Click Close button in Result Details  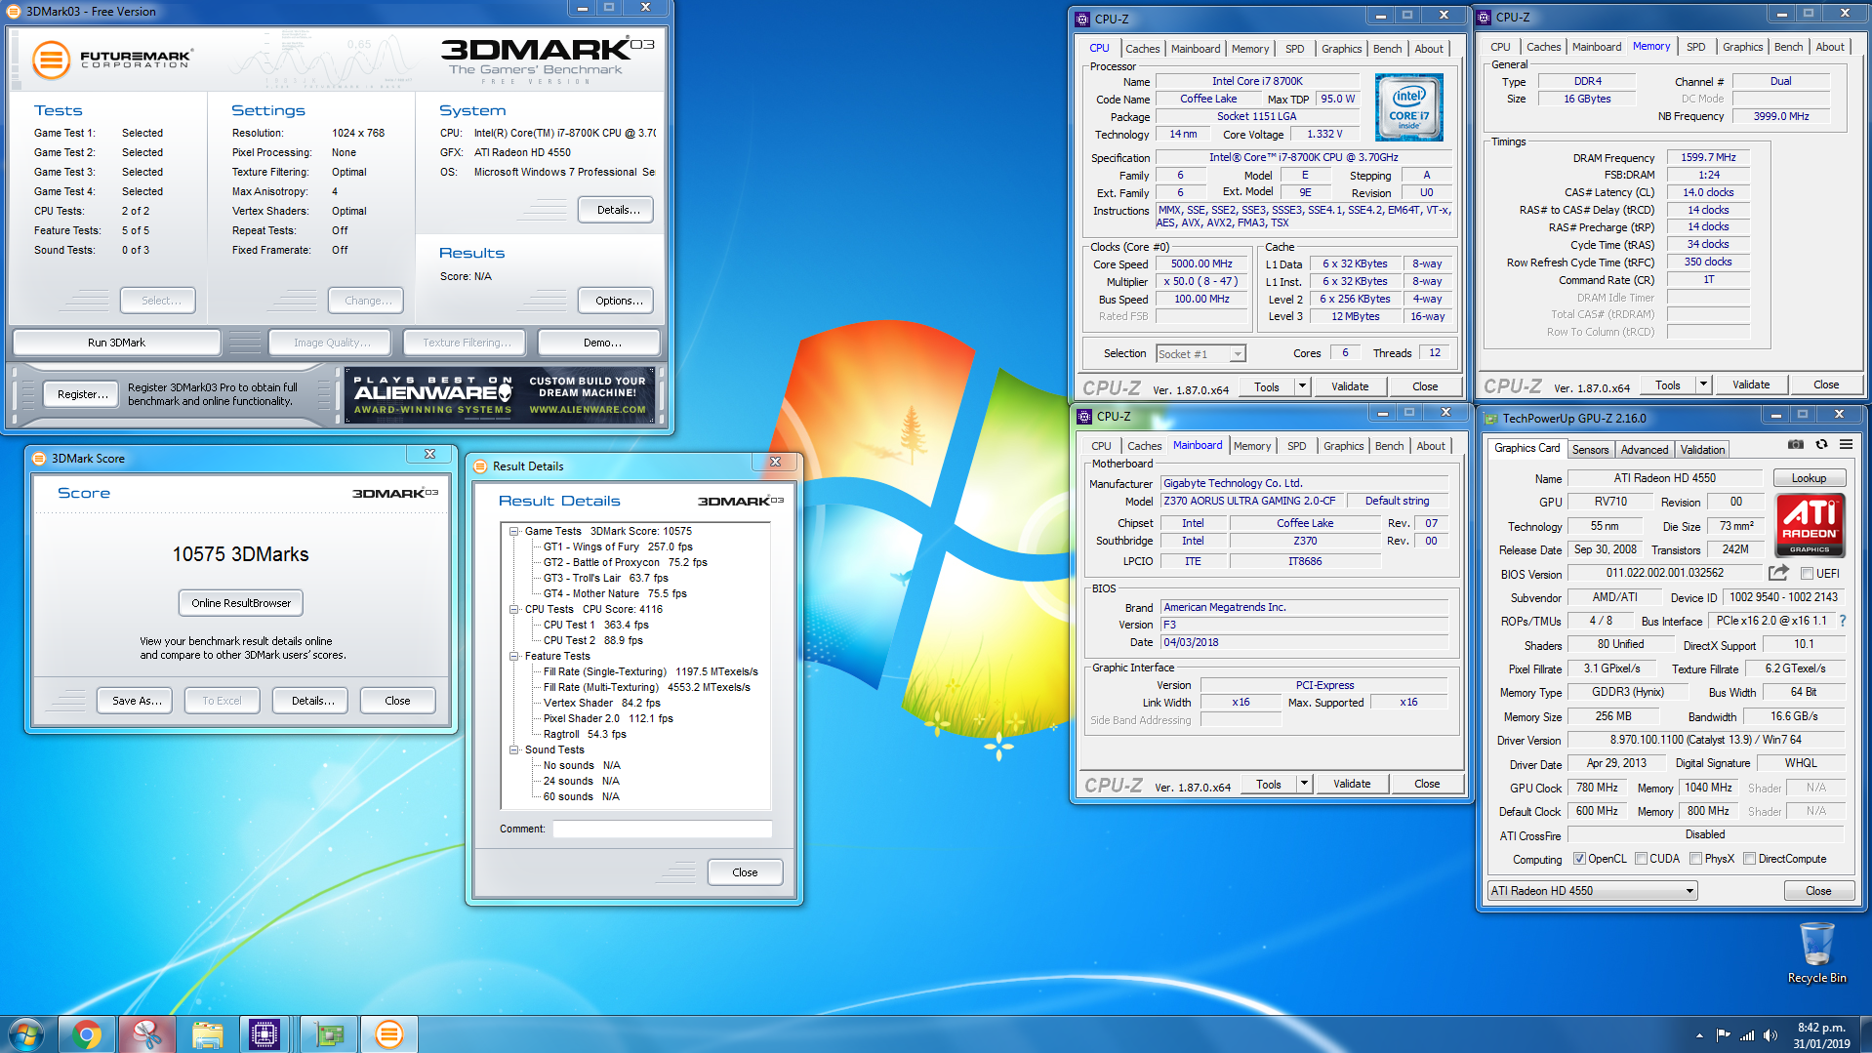(x=745, y=872)
